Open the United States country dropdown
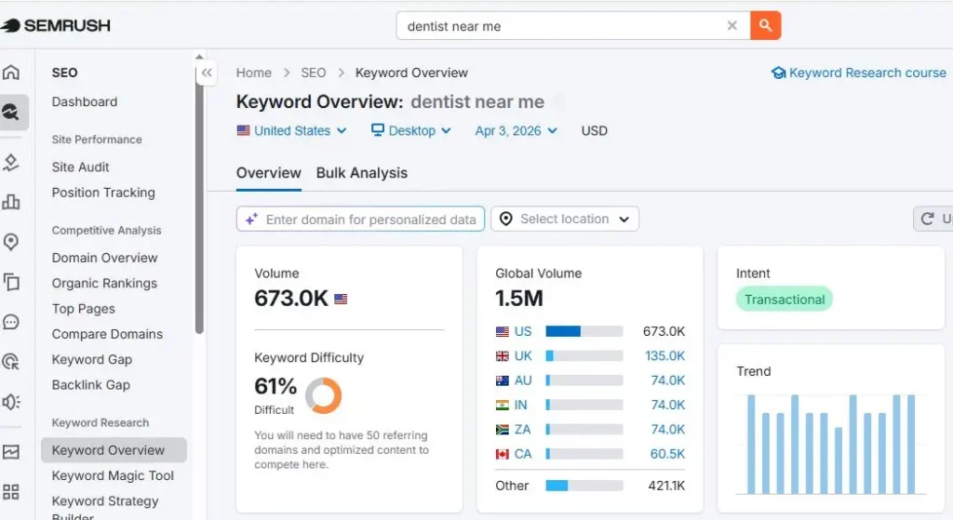The height and width of the screenshot is (520, 953). pyautogui.click(x=291, y=130)
